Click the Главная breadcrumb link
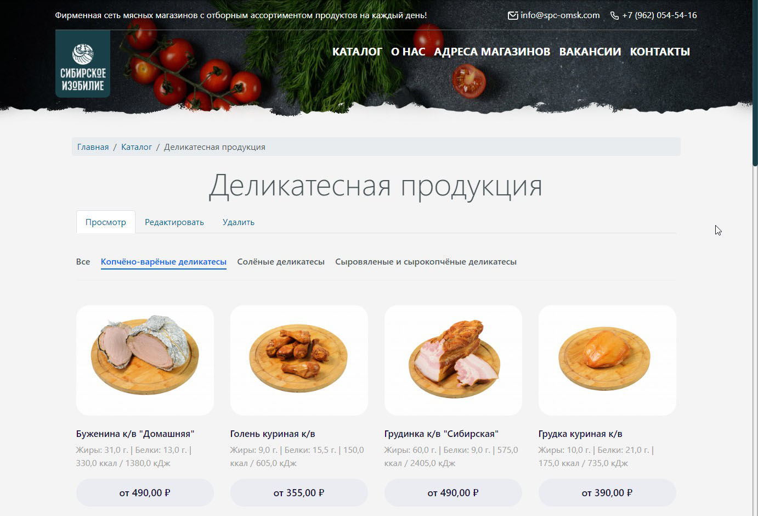The width and height of the screenshot is (758, 516). coord(93,147)
